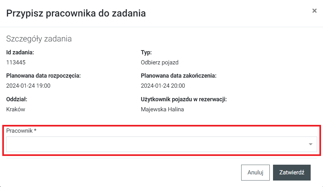Click the Użytkownik pojazdu w rezerwacji label
323x187 pixels.
click(x=184, y=99)
